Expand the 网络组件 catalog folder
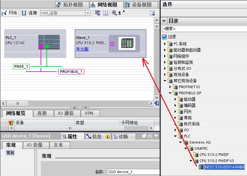247x176 pixels. coord(165,56)
